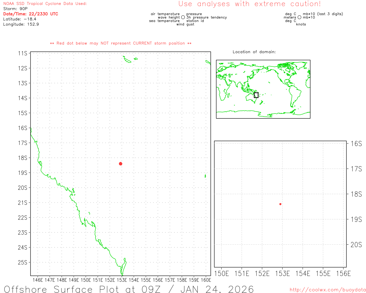The width and height of the screenshot is (366, 293).
Task: Select the 153E longitude label under inset map
Action: pos(282,274)
